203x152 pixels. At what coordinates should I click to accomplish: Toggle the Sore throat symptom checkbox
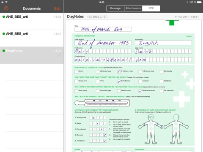coord(119,81)
